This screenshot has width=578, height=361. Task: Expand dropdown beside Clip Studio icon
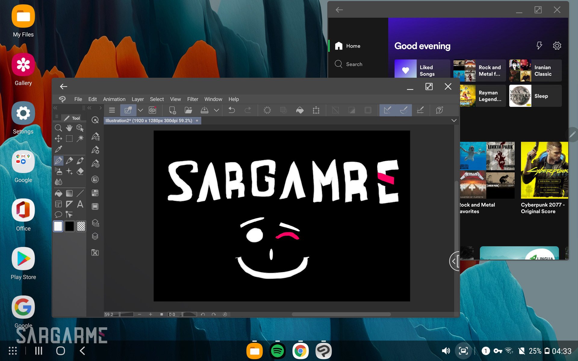tap(140, 110)
